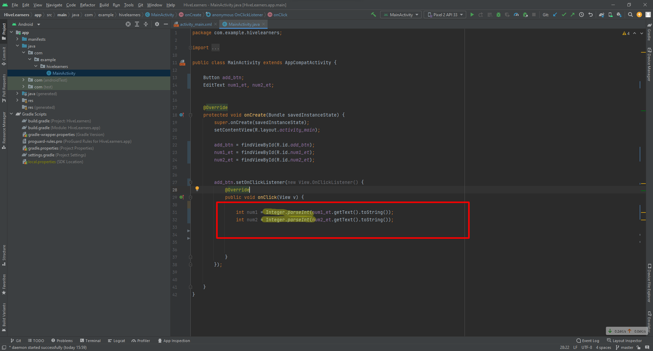The height and width of the screenshot is (351, 653).
Task: Open the Pixel 2 API 33 device dropdown
Action: point(445,15)
